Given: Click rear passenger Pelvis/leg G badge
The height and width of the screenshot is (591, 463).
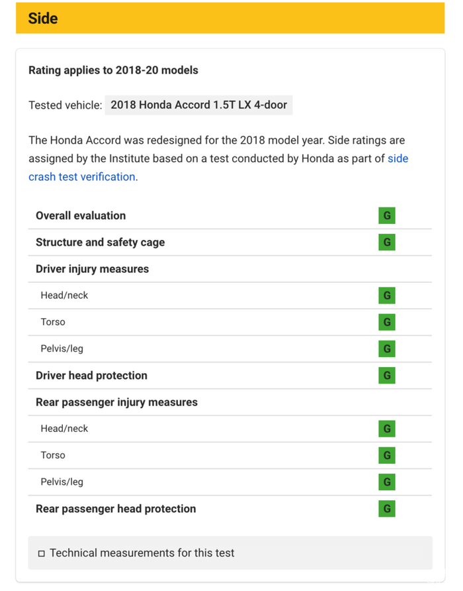Looking at the screenshot, I should [387, 482].
